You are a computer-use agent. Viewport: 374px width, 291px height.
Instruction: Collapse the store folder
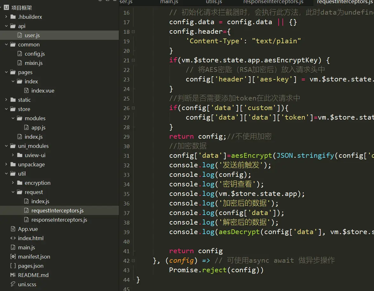coord(6,109)
